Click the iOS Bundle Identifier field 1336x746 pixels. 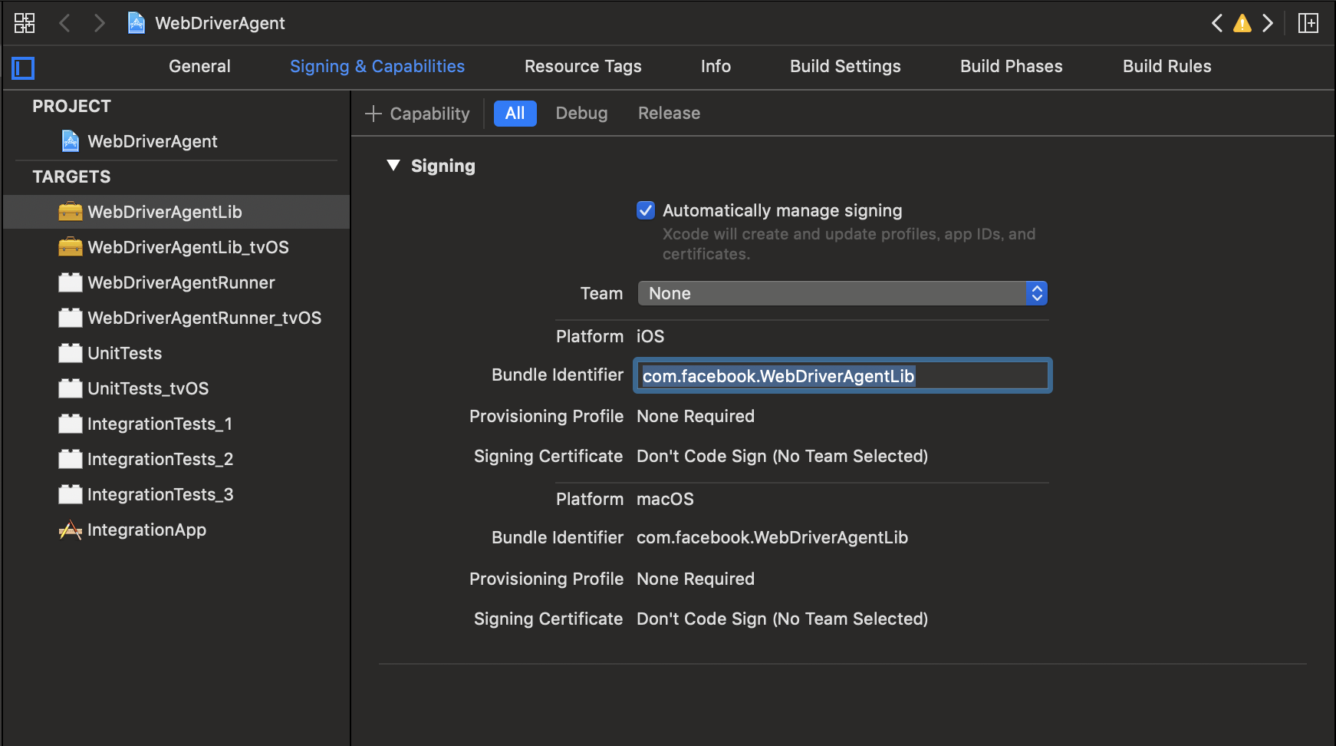click(x=842, y=376)
